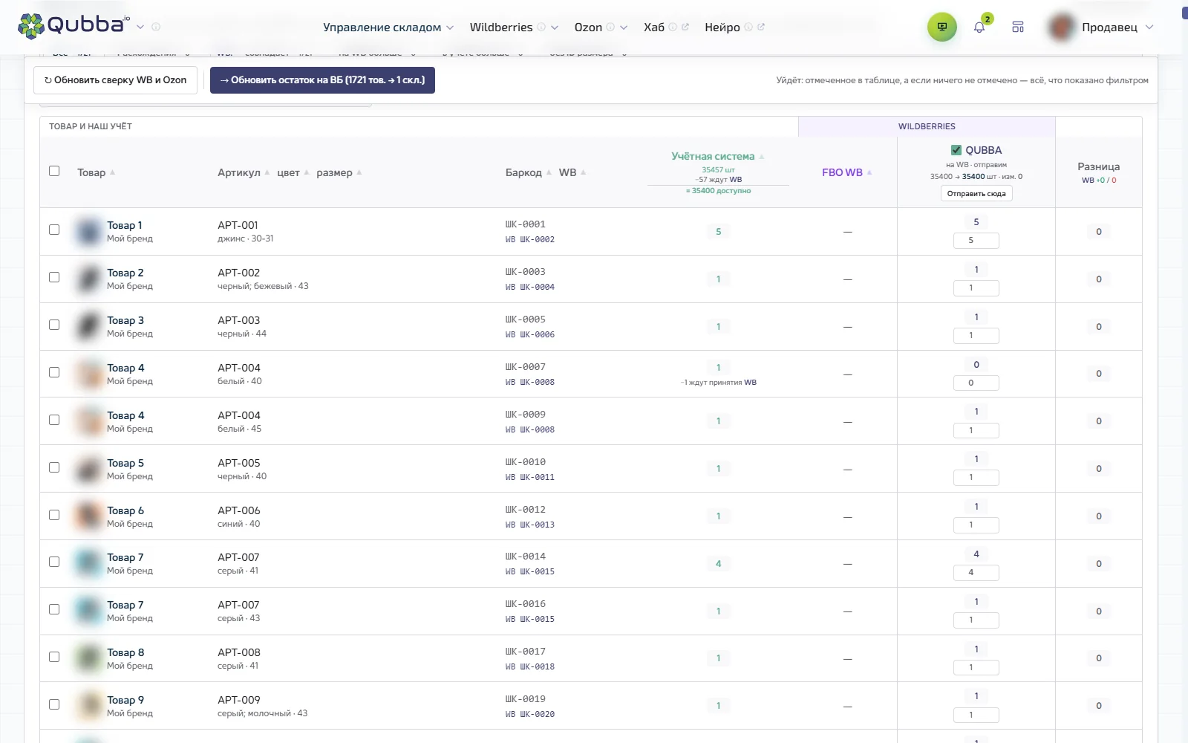
Task: Click Обновить сверку WB и Ozon button
Action: 115,80
